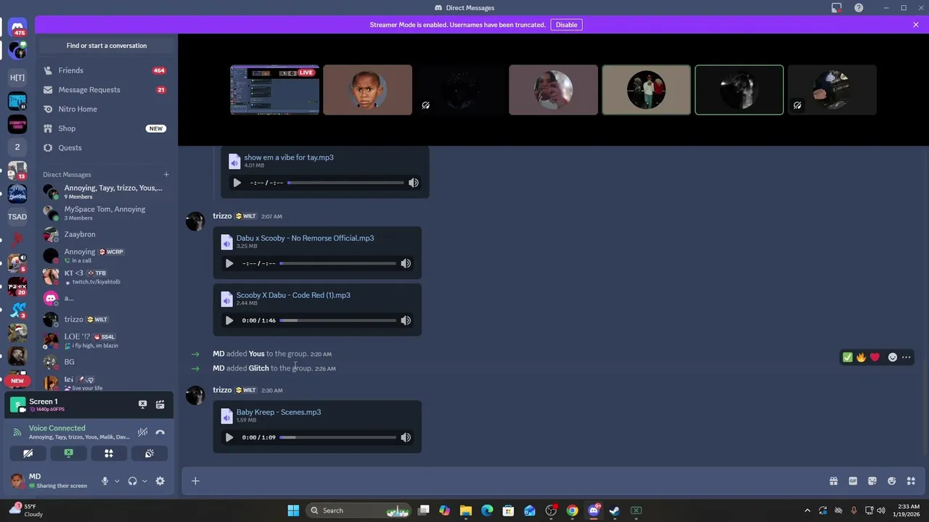Image resolution: width=929 pixels, height=522 pixels.
Task: Mute volume on Code Red (1).mp3 player
Action: point(406,320)
